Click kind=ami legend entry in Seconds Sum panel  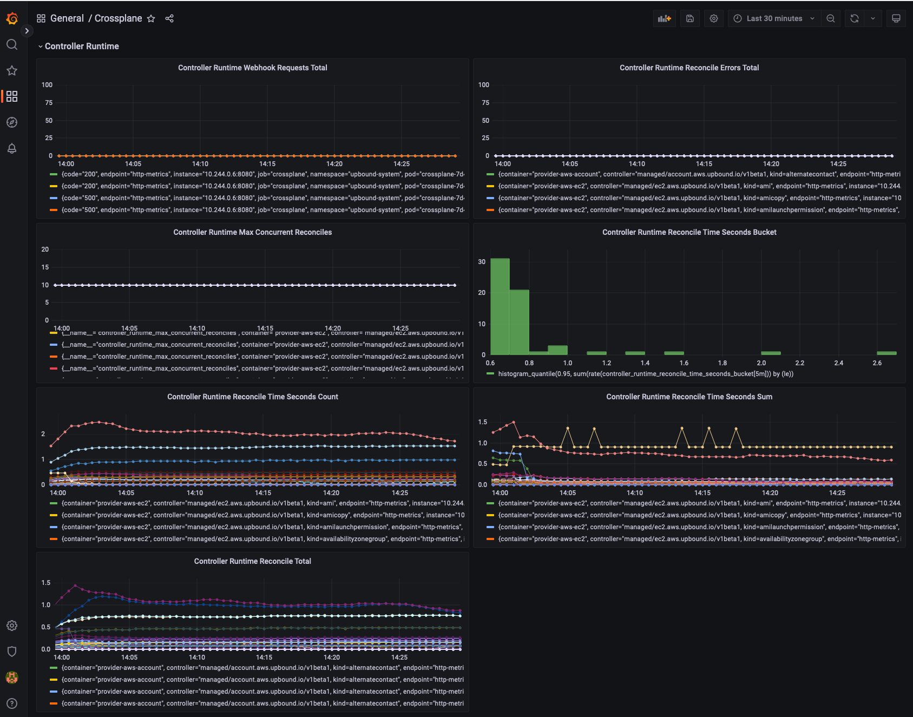(x=699, y=503)
